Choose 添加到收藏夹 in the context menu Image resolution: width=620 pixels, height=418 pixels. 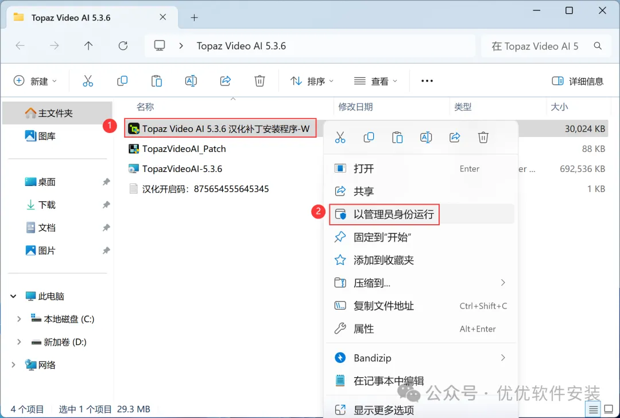421,260
